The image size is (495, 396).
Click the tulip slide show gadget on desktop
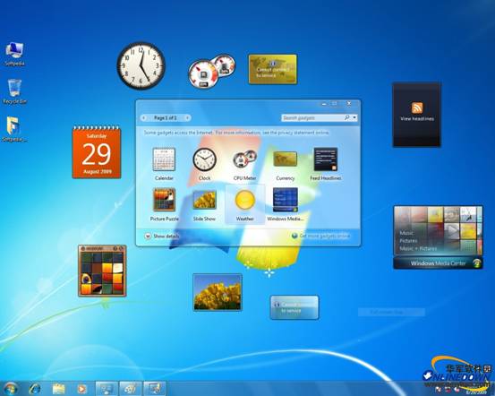[218, 292]
